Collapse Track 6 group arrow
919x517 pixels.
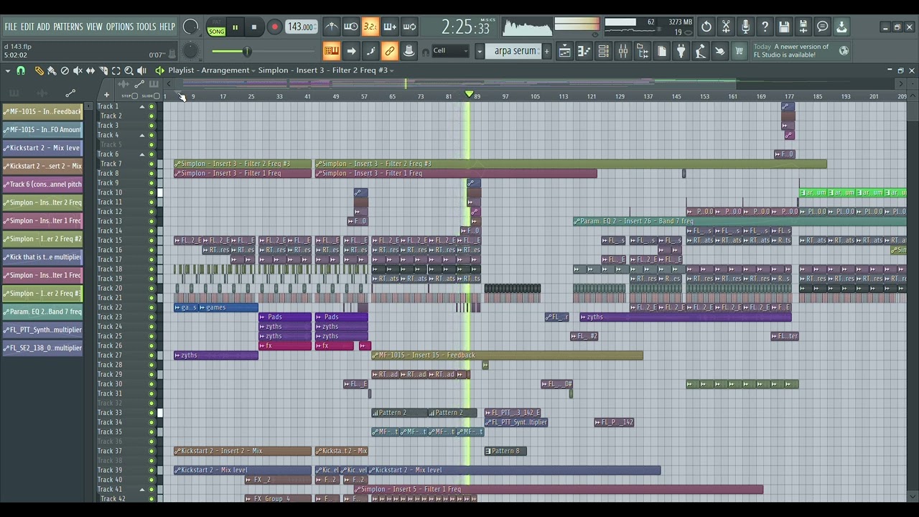pyautogui.click(x=142, y=154)
